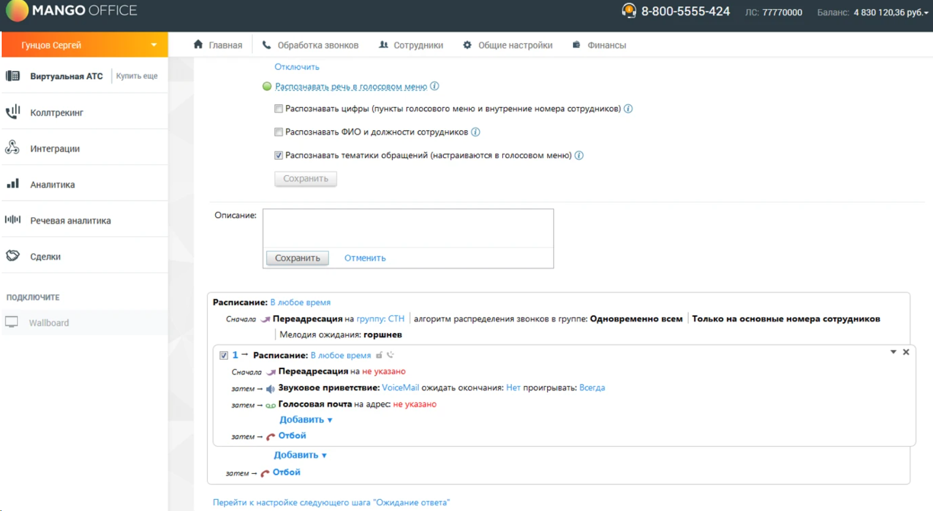This screenshot has height=511, width=933.
Task: Click Всегда playback value
Action: [x=592, y=387]
